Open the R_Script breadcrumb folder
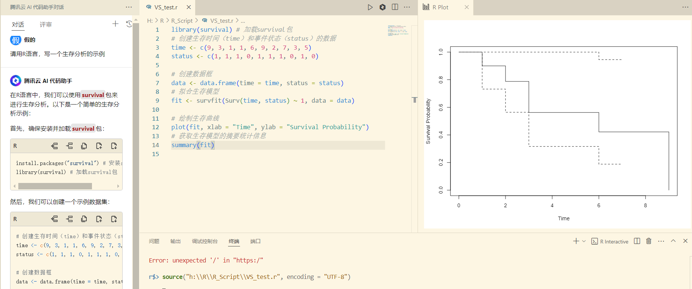Screen dimensions: 692x289 pyautogui.click(x=182, y=21)
